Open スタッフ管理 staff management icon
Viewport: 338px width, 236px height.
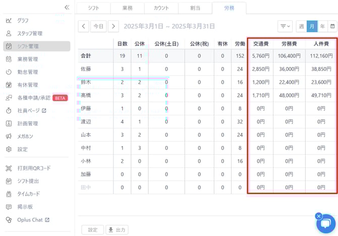coord(9,33)
